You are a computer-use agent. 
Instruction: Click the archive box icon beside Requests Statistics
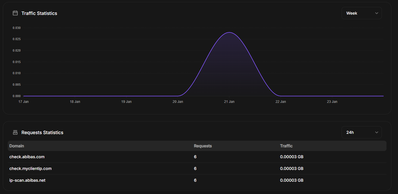[x=15, y=132]
